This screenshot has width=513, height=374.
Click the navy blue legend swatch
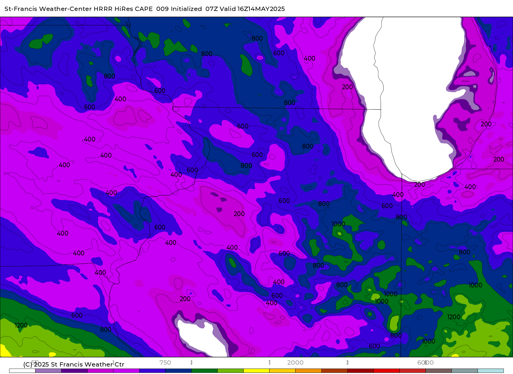click(178, 371)
